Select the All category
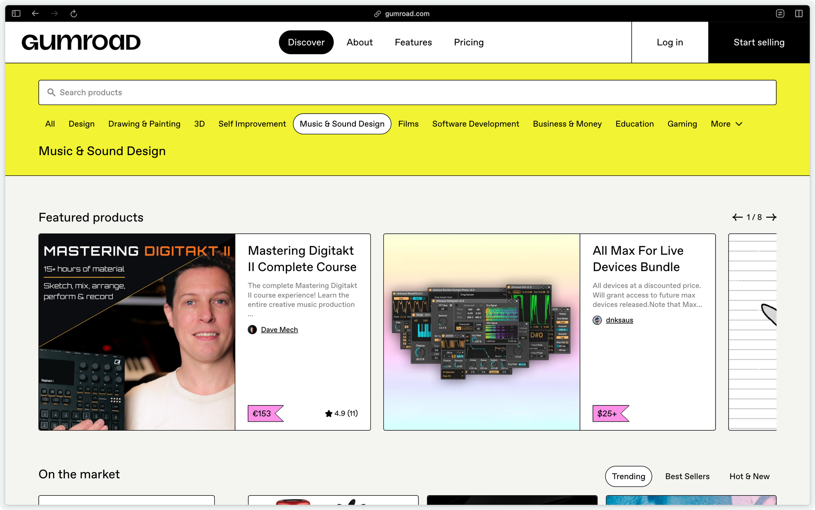The height and width of the screenshot is (510, 815). coord(50,124)
